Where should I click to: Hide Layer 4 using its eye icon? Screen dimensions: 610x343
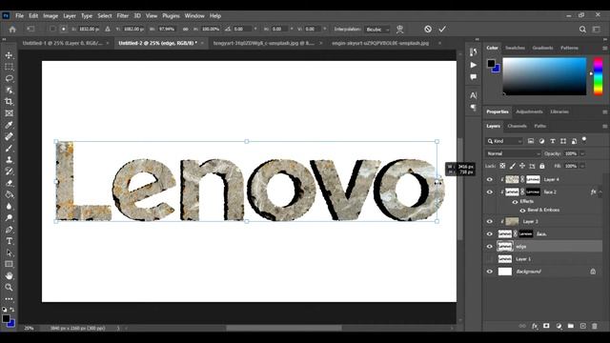point(490,180)
